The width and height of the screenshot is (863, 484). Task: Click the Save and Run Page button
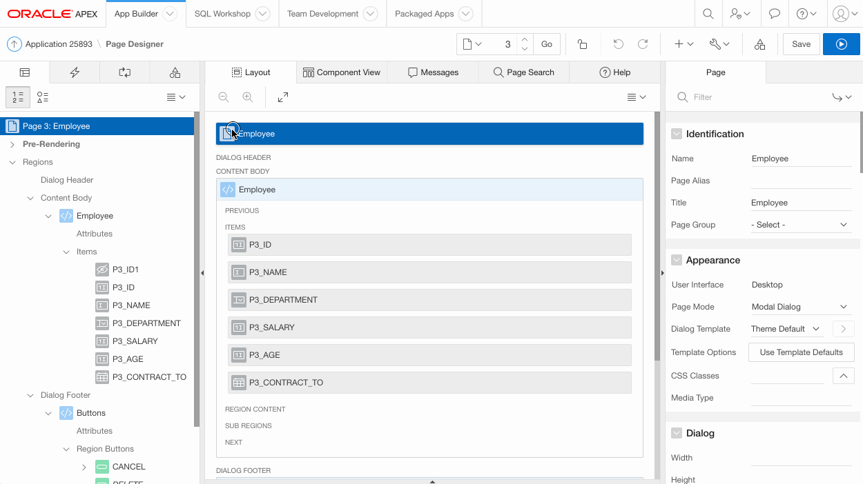(x=841, y=44)
